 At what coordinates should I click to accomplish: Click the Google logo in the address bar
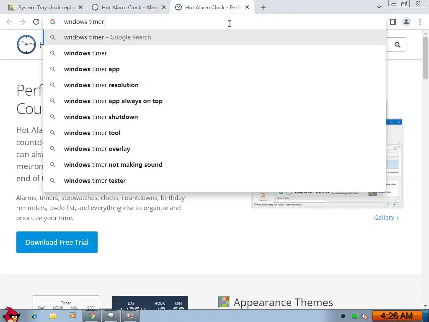pyautogui.click(x=53, y=22)
